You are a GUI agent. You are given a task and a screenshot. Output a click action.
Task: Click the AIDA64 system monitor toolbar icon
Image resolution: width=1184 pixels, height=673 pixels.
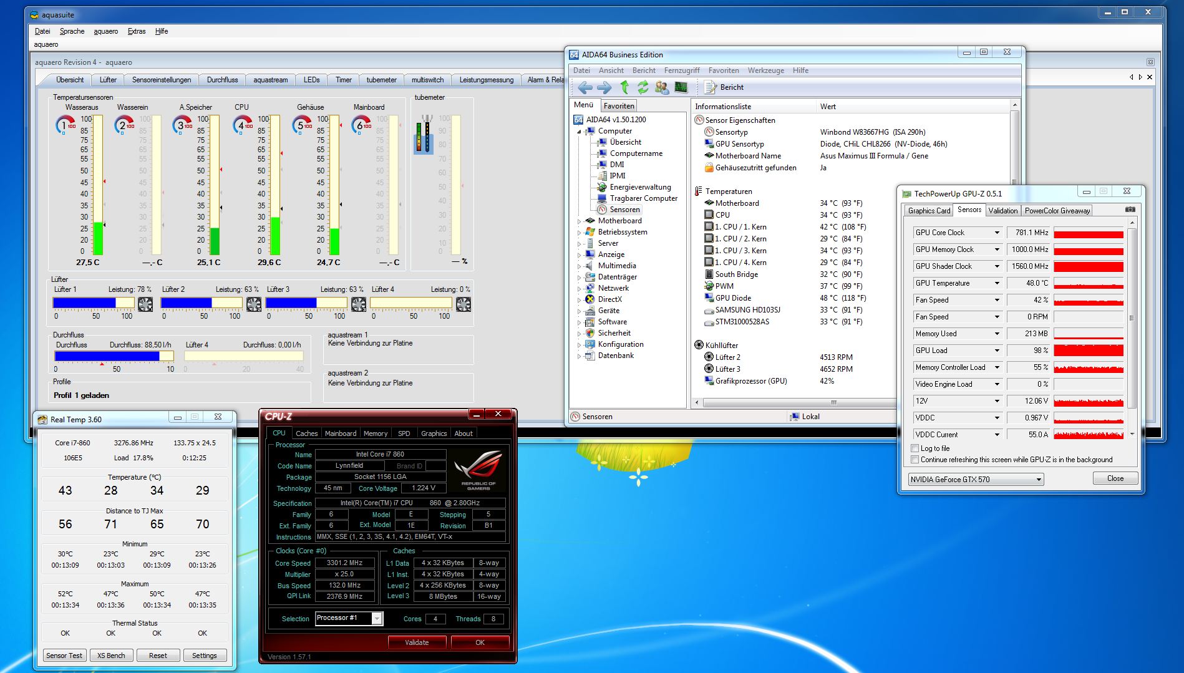point(681,87)
